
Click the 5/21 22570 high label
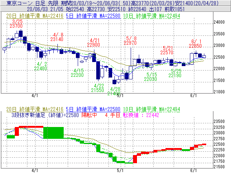(167, 50)
